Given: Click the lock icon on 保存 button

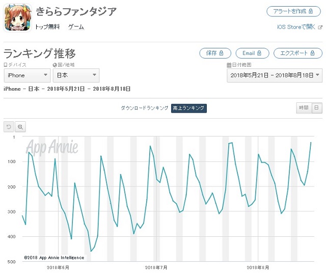Looking at the screenshot, I should click(222, 53).
